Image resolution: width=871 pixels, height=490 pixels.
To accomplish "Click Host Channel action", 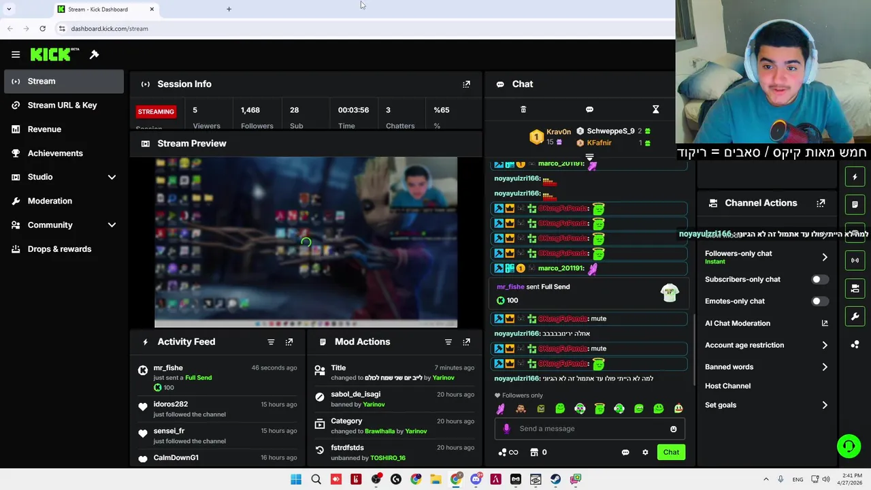I will click(727, 386).
